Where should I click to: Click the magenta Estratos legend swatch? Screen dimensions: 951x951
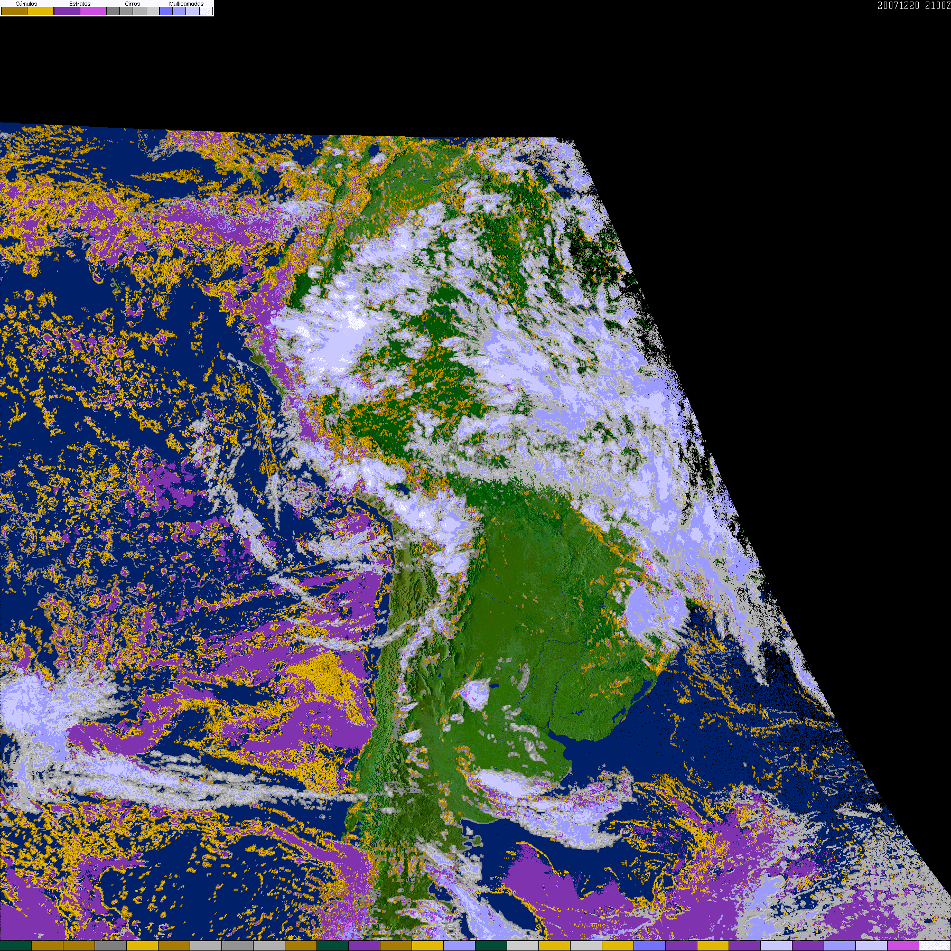(x=94, y=11)
